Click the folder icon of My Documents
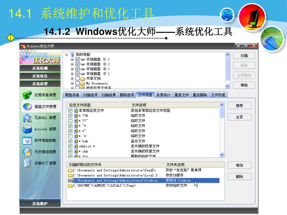 click(x=83, y=83)
